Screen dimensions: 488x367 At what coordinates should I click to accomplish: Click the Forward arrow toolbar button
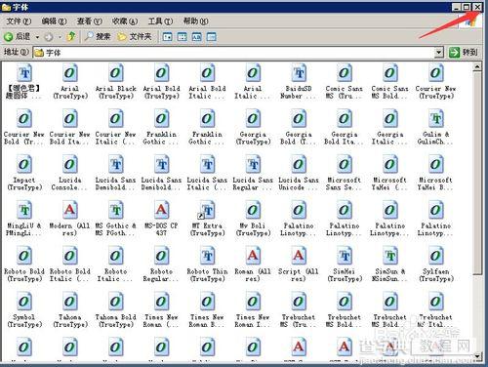tap(49, 37)
